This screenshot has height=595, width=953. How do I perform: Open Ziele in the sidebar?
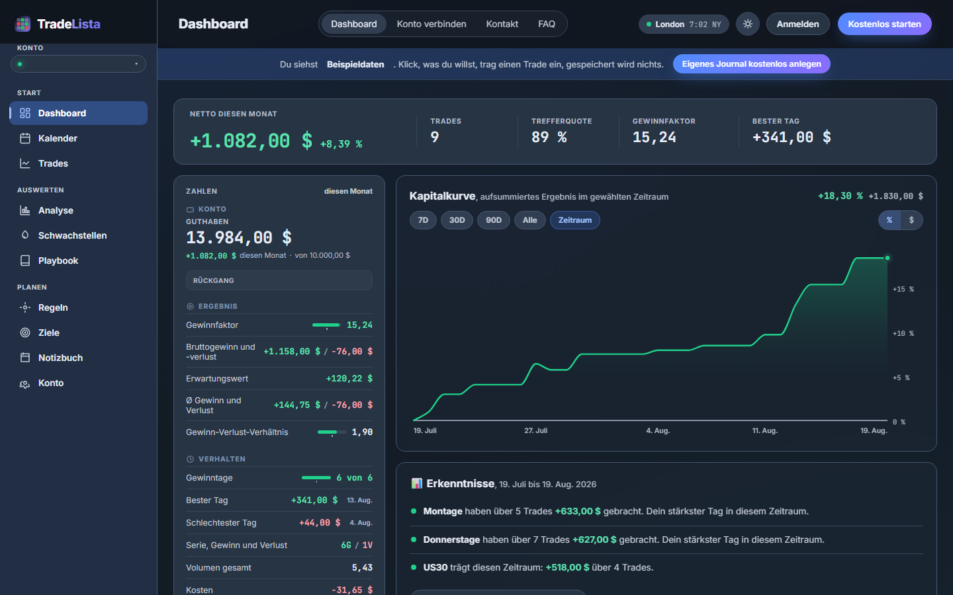coord(78,333)
